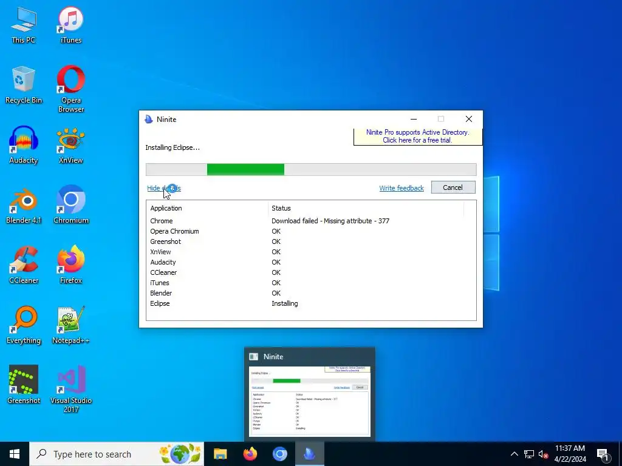Select the Opera Chromium row
This screenshot has width=622, height=466.
coord(311,231)
